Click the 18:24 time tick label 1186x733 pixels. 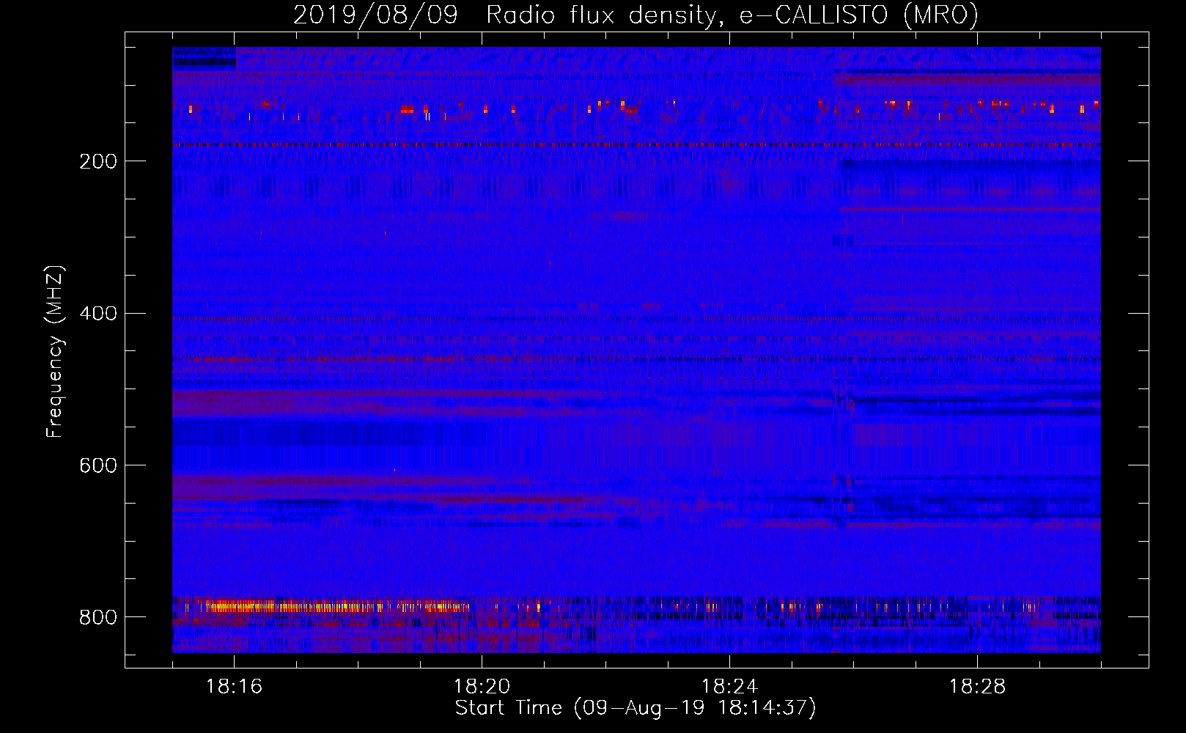pyautogui.click(x=729, y=687)
